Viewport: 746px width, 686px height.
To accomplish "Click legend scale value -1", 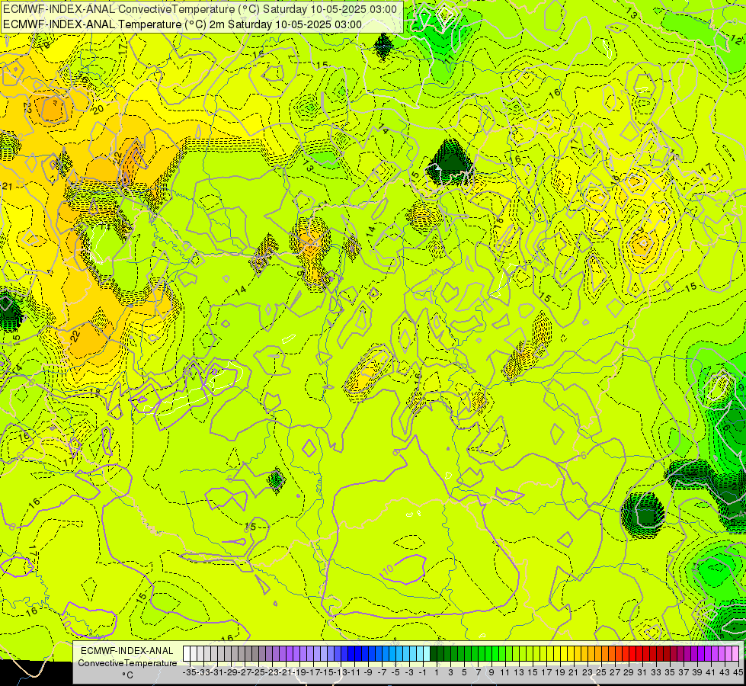I will point(423,673).
